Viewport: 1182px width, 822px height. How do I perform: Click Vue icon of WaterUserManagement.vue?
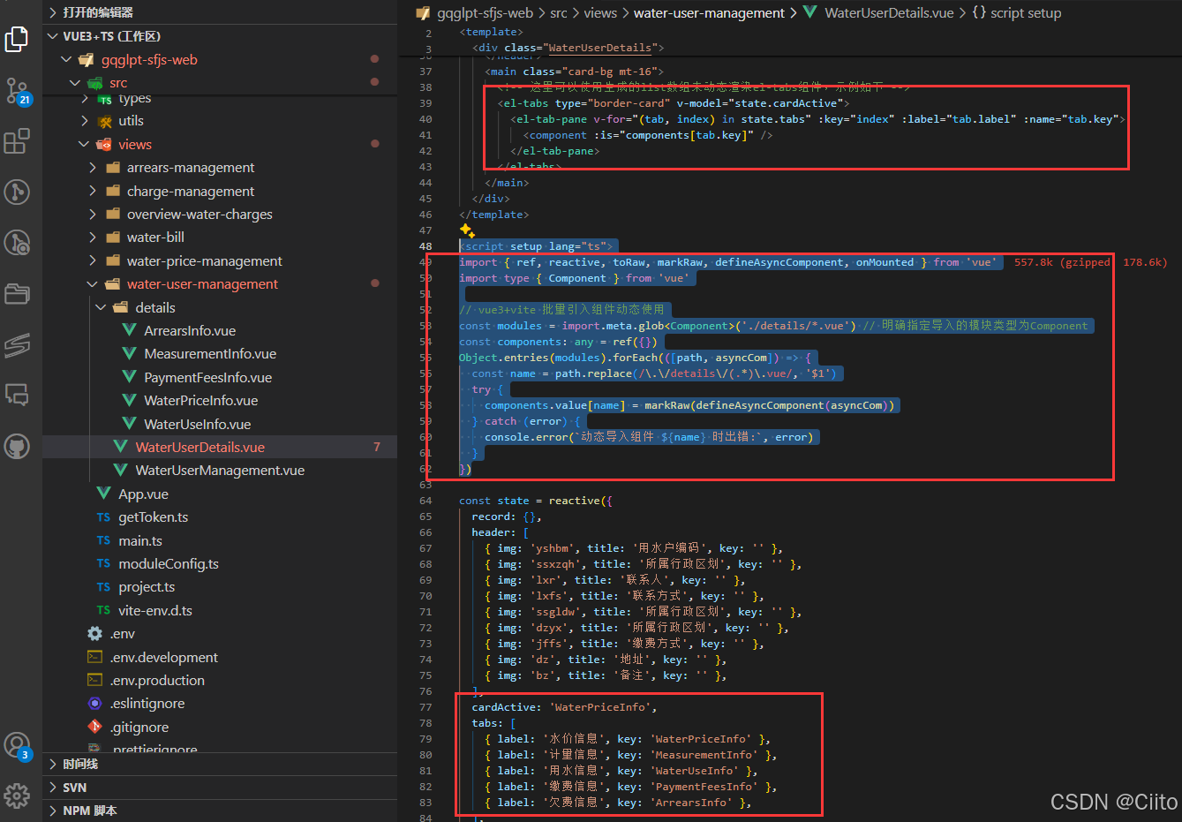click(x=120, y=471)
